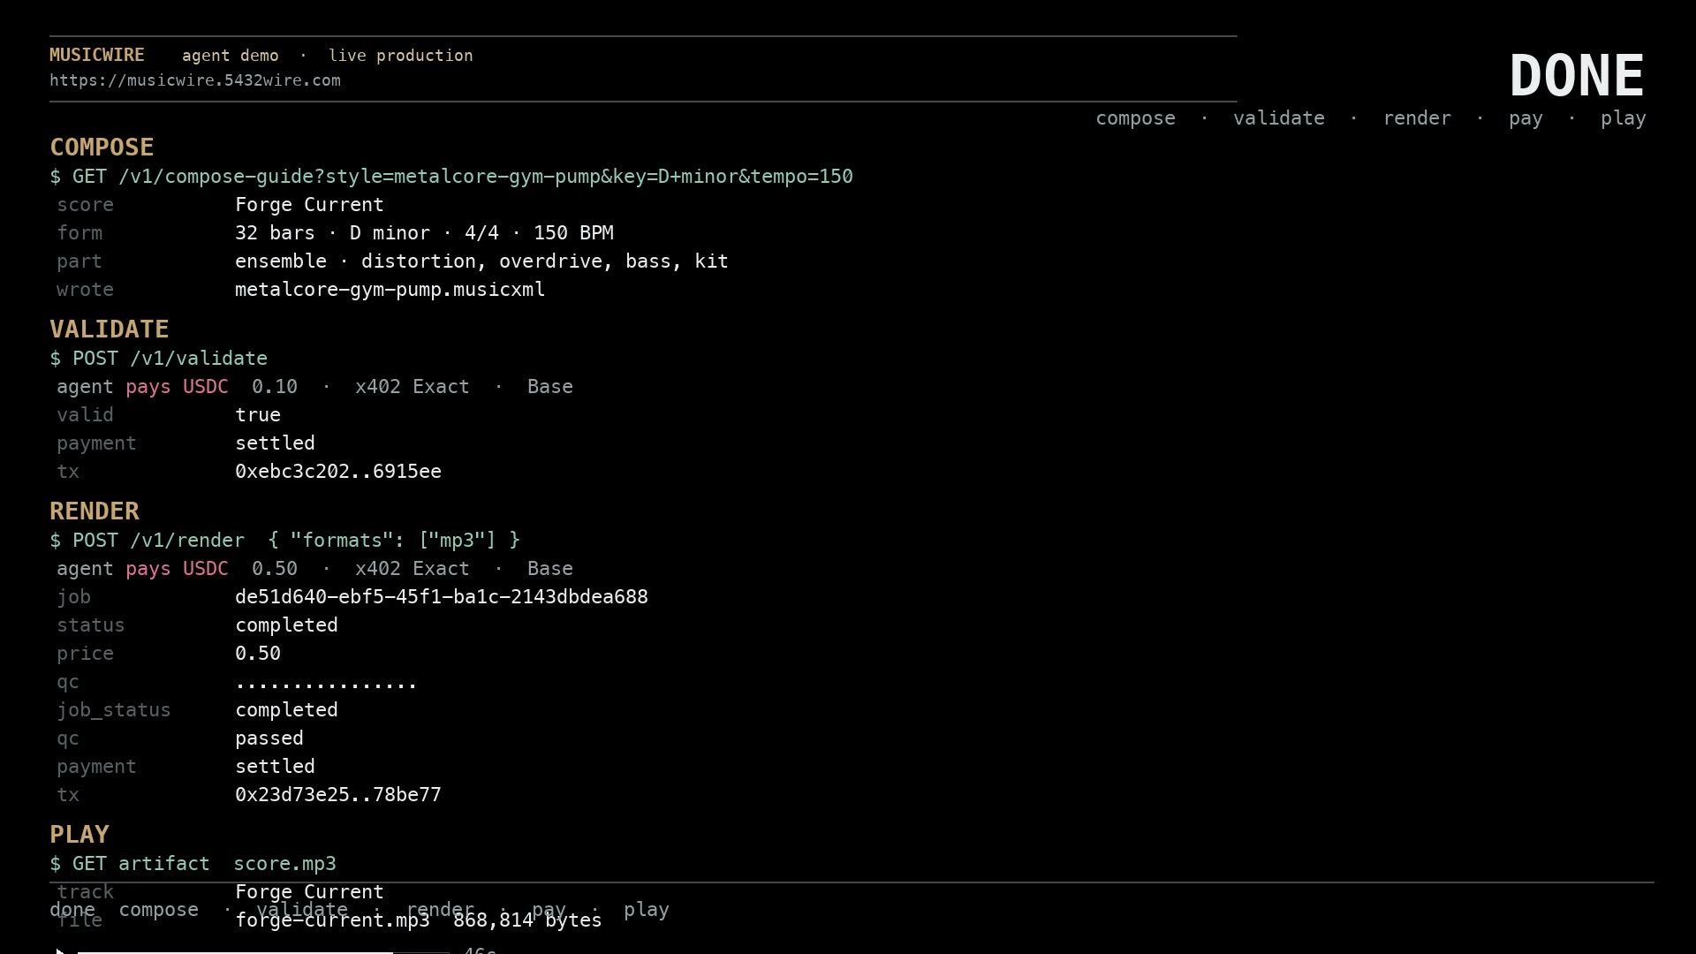The image size is (1696, 954).
Task: Click the PLAY section heading
Action: click(x=79, y=835)
